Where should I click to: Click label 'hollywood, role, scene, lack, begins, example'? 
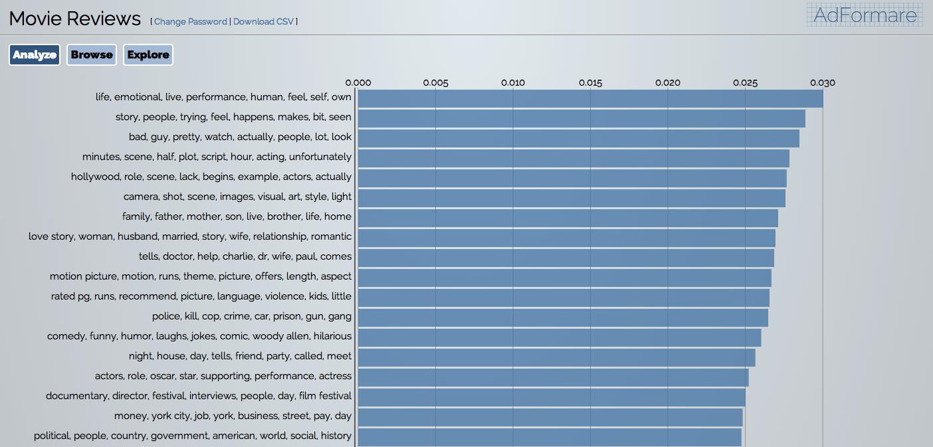(211, 177)
